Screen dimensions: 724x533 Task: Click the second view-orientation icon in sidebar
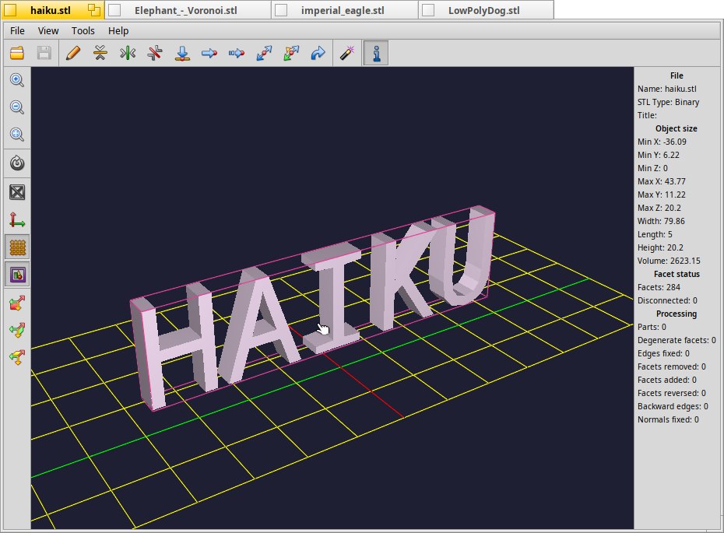coord(17,331)
